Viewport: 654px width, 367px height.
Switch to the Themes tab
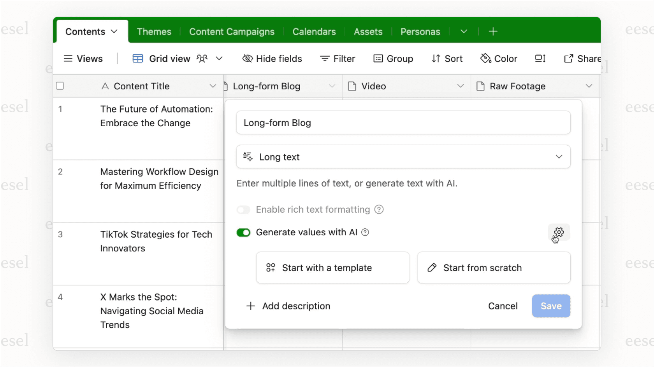(154, 31)
